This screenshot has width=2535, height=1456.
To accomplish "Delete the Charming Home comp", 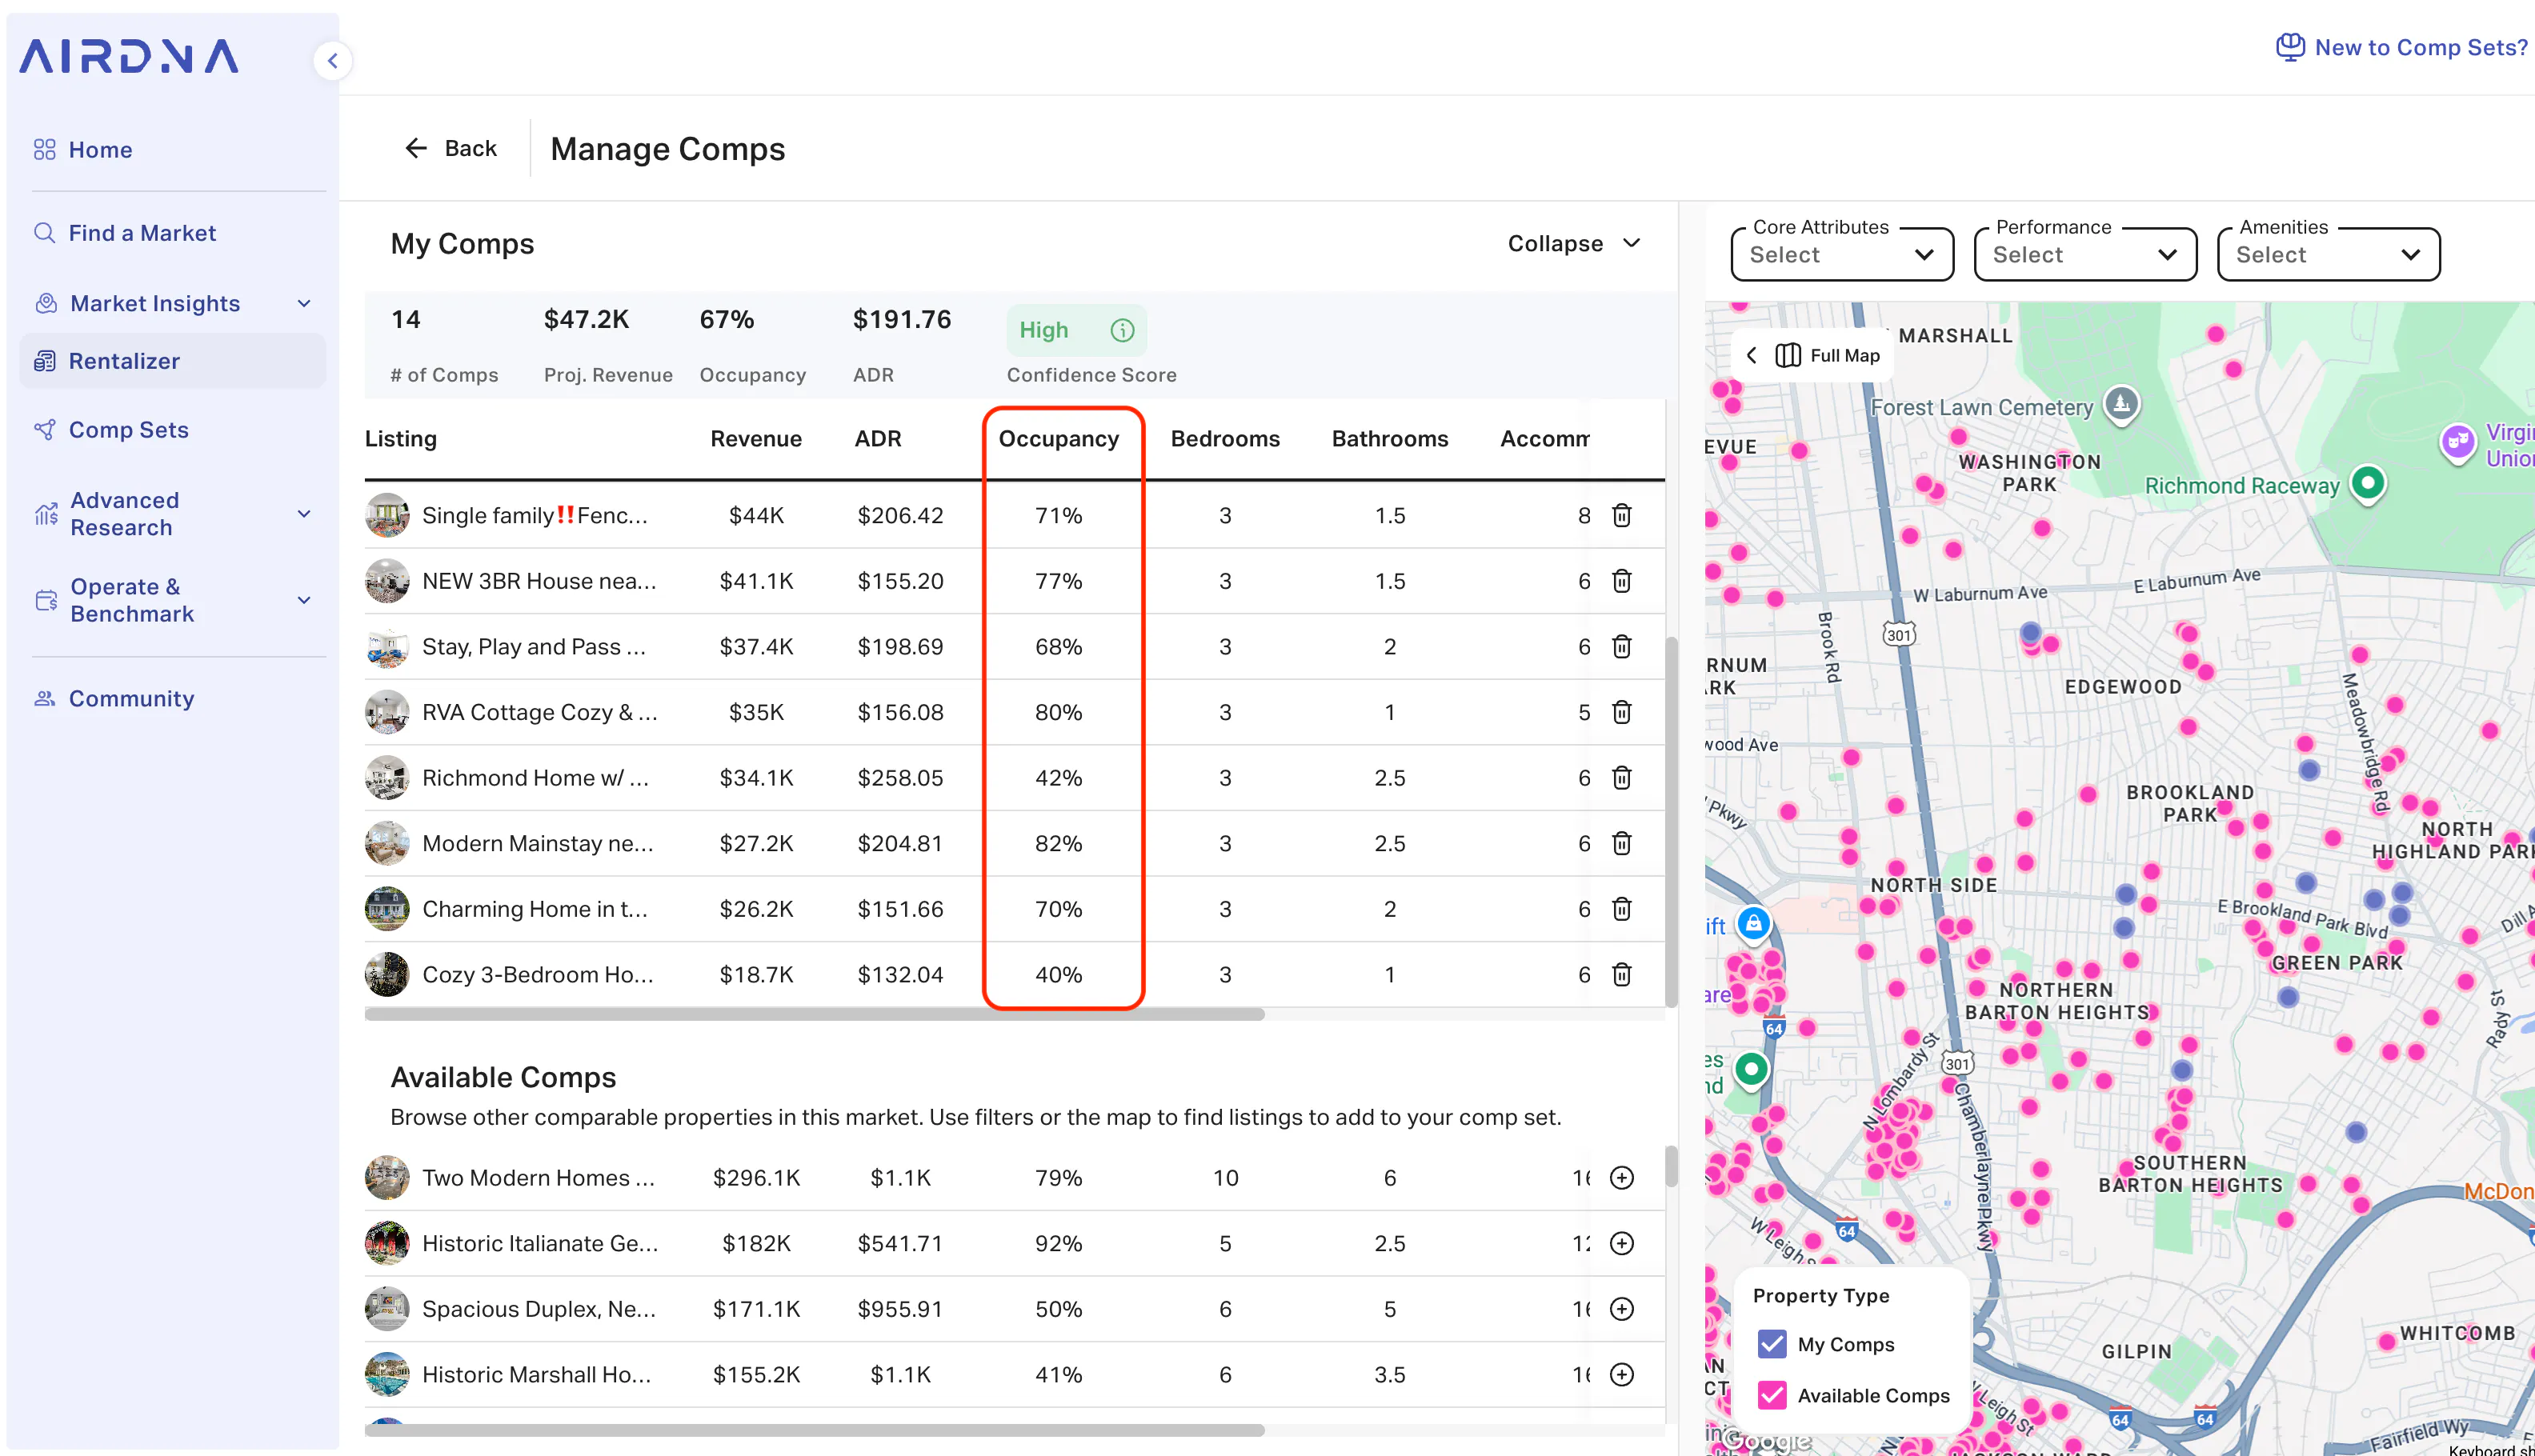I will coord(1622,908).
